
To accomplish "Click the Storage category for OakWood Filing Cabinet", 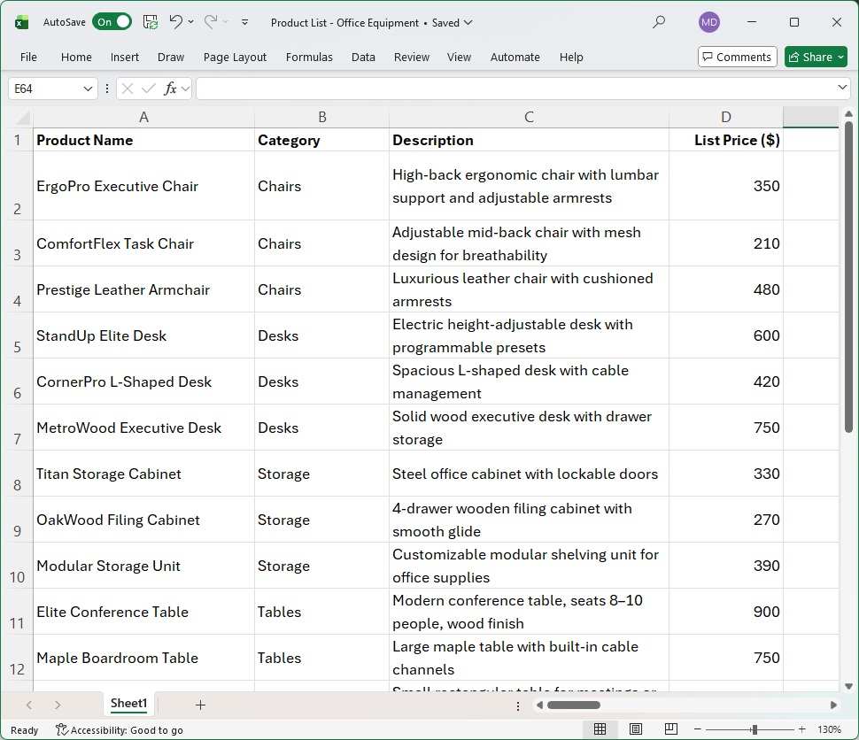I will [322, 520].
